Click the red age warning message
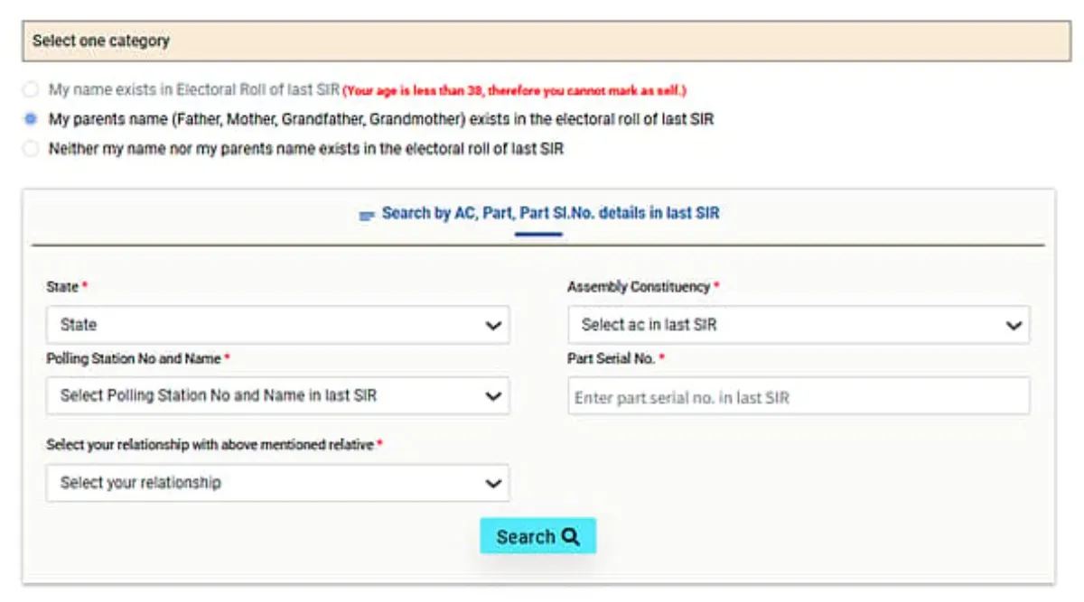Image resolution: width=1084 pixels, height=602 pixels. pos(514,91)
